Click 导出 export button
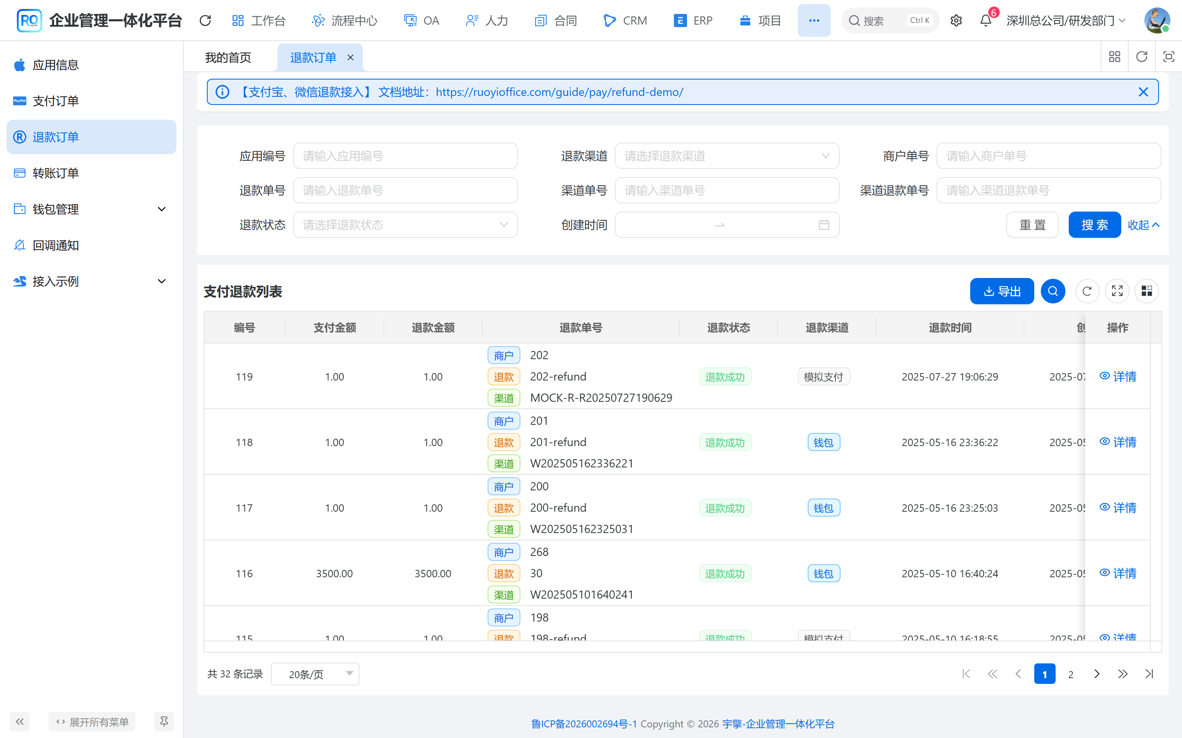 point(1002,292)
